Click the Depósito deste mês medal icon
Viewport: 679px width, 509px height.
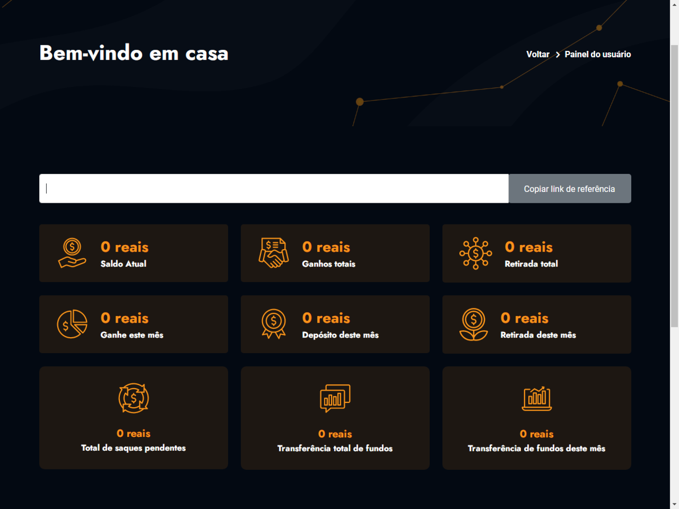pyautogui.click(x=273, y=324)
